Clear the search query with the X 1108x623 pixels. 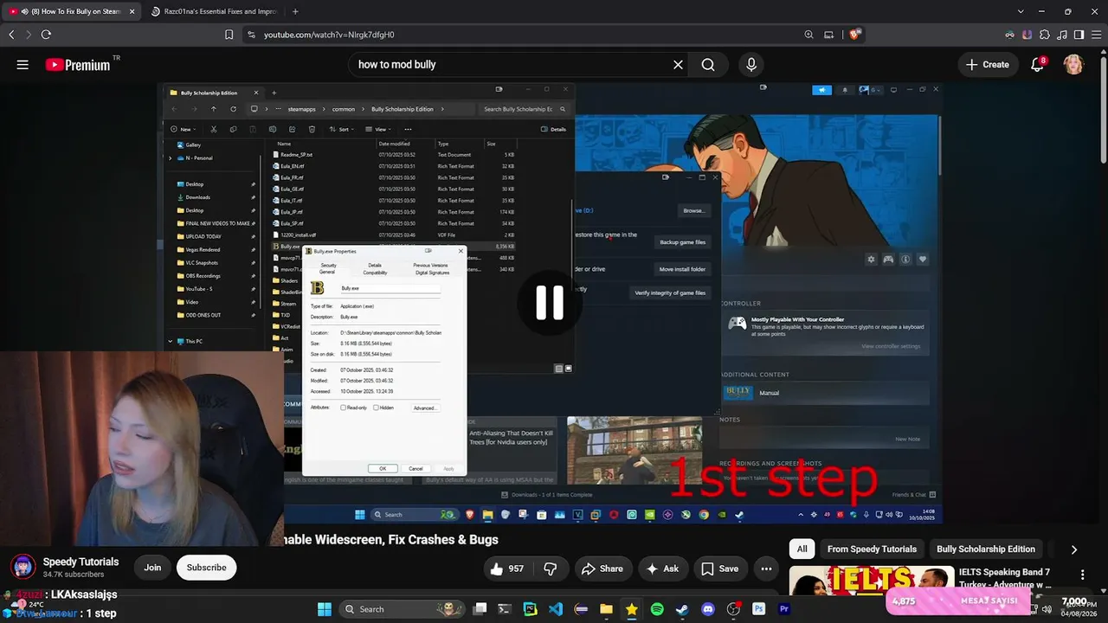678,65
